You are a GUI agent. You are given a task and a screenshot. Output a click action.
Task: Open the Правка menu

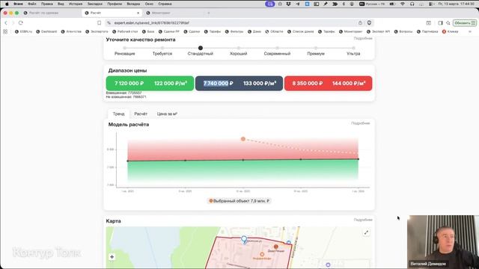[x=47, y=4]
